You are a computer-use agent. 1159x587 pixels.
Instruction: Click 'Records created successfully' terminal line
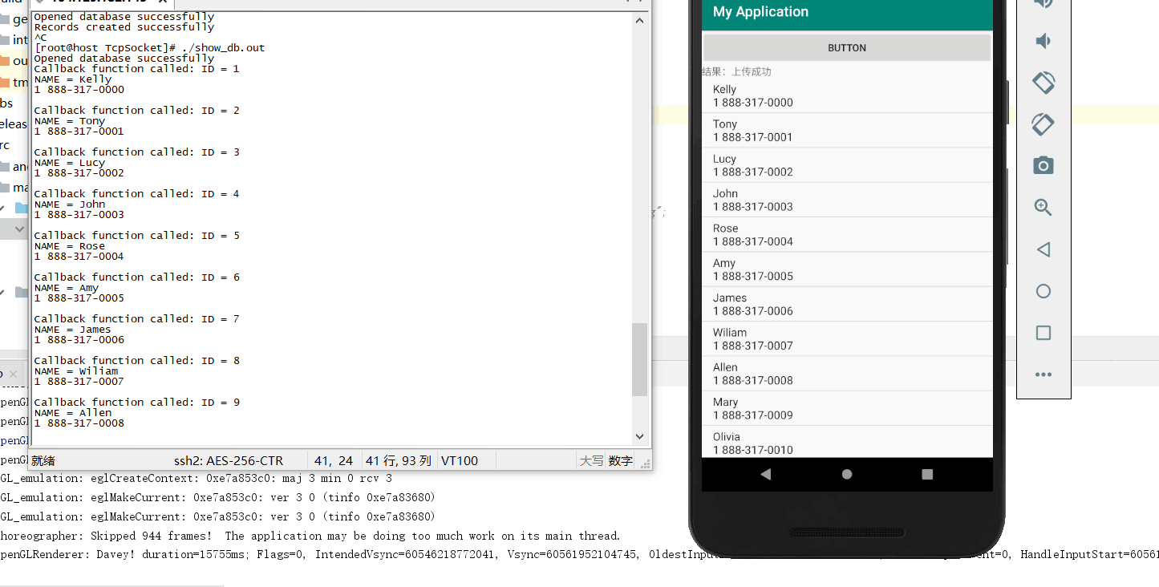(124, 27)
